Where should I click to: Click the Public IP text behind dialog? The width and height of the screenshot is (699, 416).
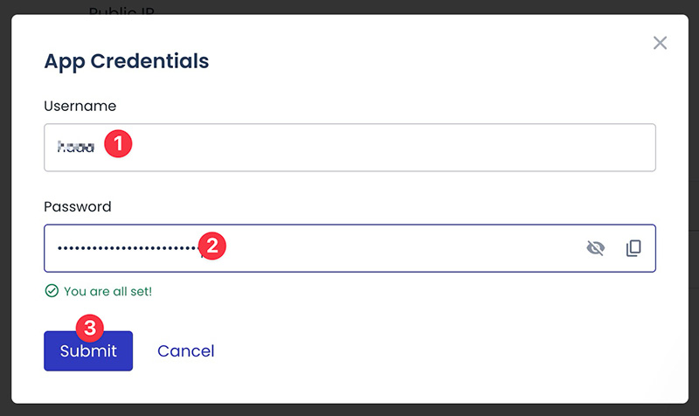click(x=128, y=10)
